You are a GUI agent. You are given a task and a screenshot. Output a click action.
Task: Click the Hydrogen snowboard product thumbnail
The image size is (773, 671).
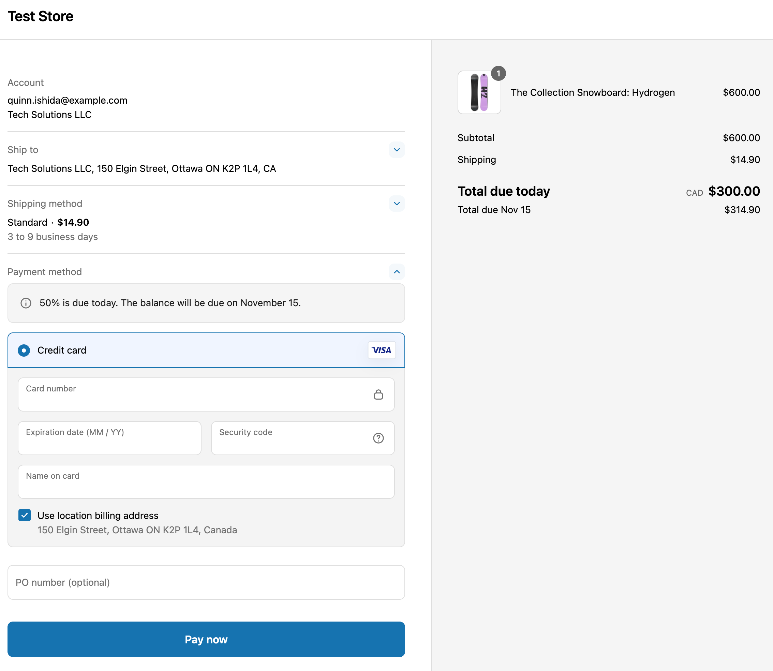(479, 92)
